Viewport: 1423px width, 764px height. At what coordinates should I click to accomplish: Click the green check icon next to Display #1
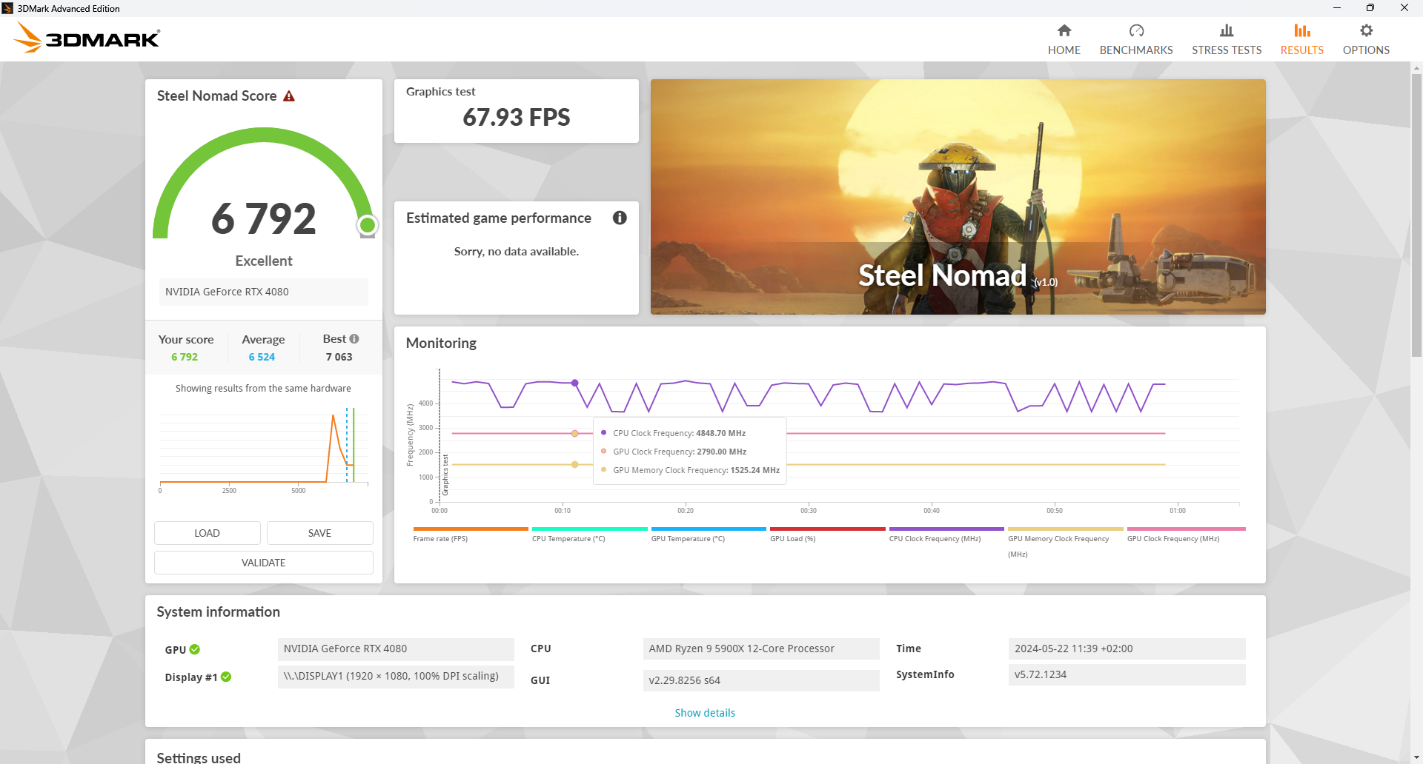point(226,677)
